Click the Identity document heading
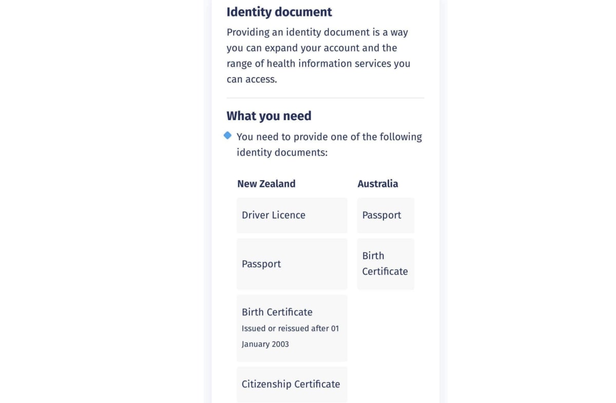The image size is (616, 403). 279,12
